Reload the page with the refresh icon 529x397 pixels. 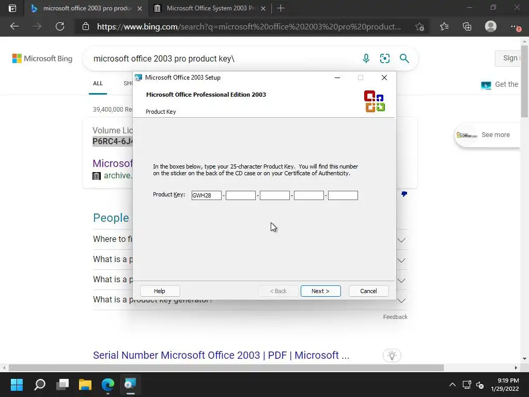click(x=60, y=26)
